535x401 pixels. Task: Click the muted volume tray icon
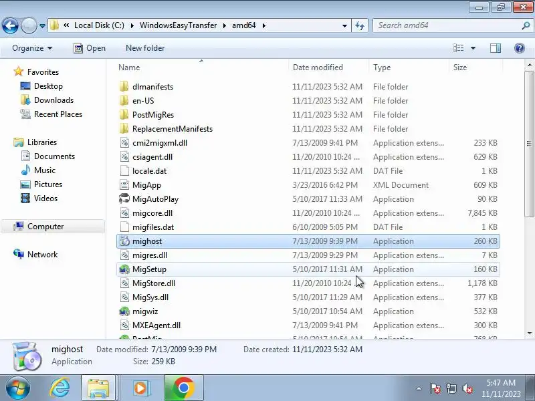click(x=467, y=388)
